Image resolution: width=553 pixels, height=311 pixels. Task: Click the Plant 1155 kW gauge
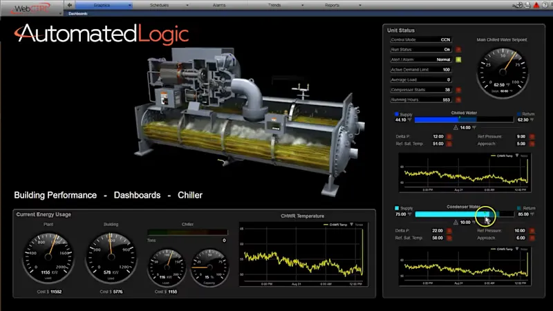48,257
